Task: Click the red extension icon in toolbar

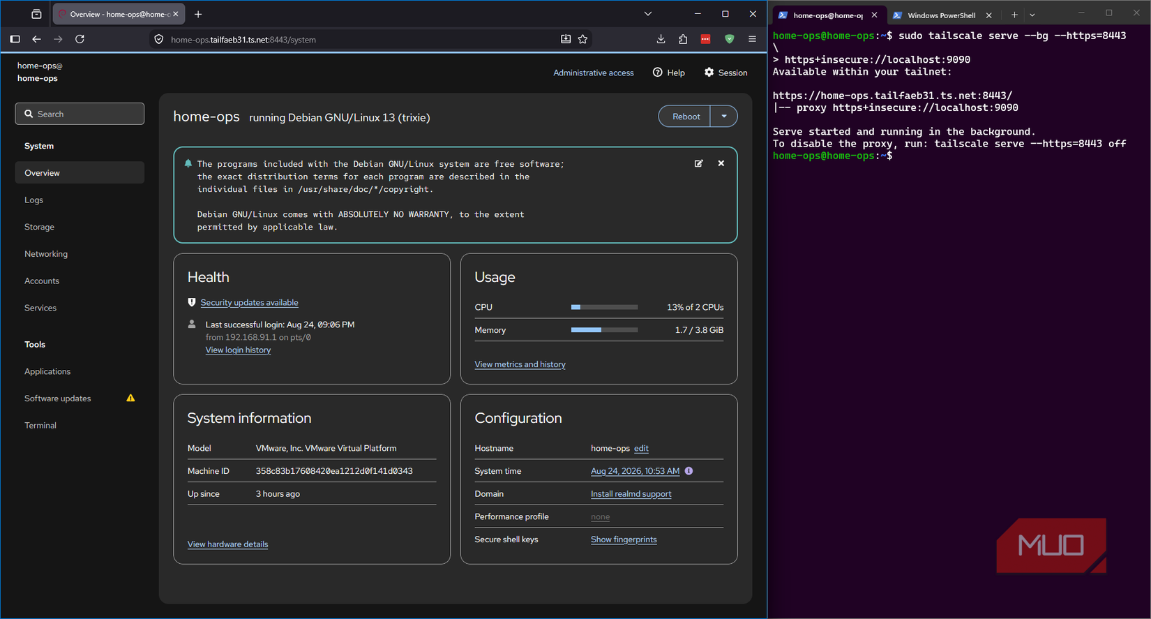Action: [x=705, y=39]
